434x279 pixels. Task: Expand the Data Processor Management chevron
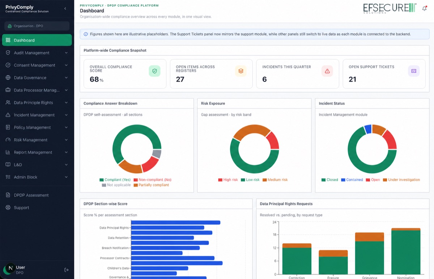pos(66,90)
